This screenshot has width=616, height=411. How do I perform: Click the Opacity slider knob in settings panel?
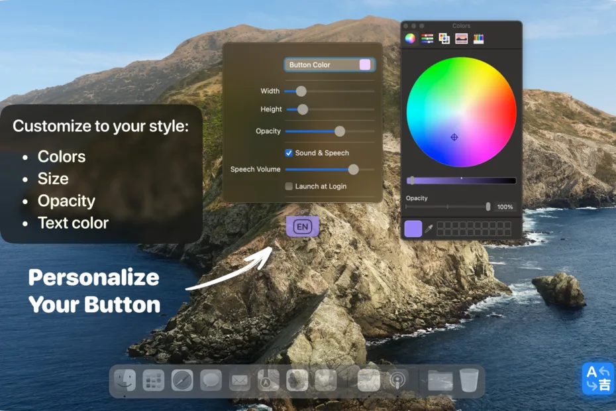[x=340, y=131]
